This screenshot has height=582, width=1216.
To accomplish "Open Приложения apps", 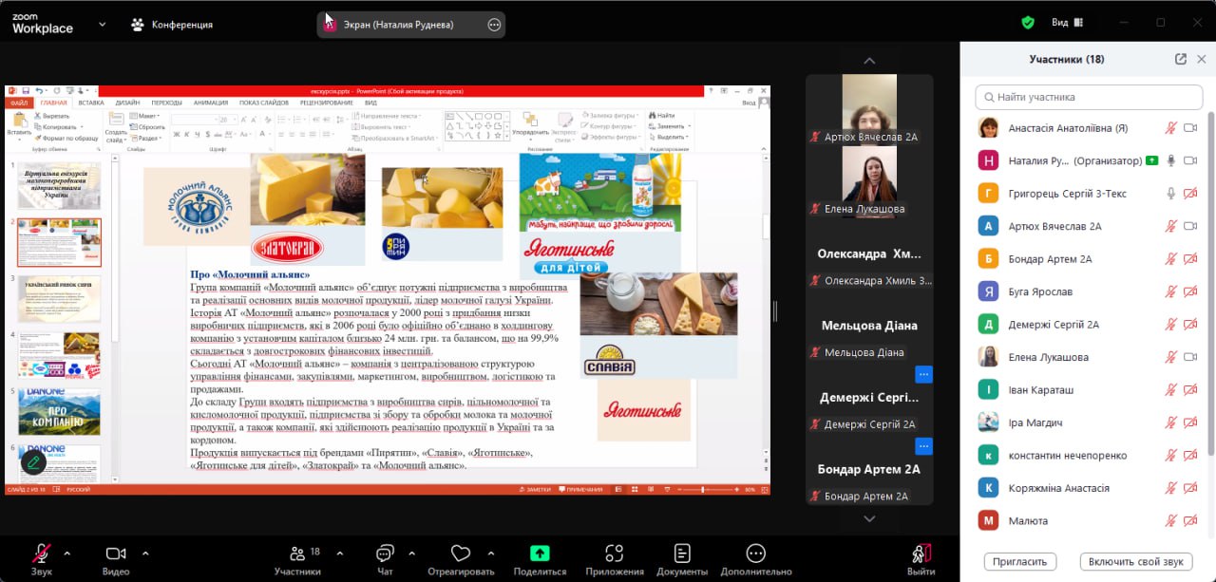I will pyautogui.click(x=614, y=559).
